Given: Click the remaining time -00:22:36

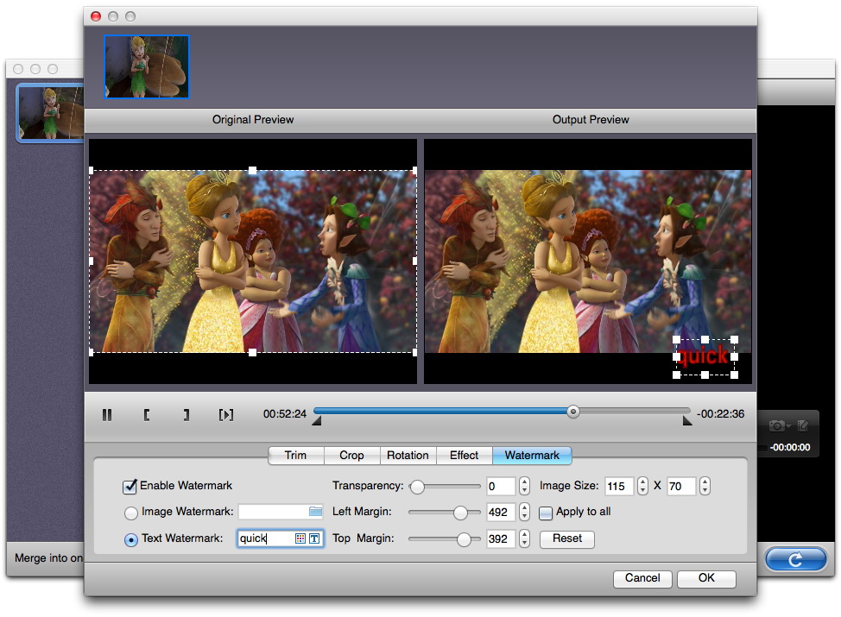Looking at the screenshot, I should [720, 414].
